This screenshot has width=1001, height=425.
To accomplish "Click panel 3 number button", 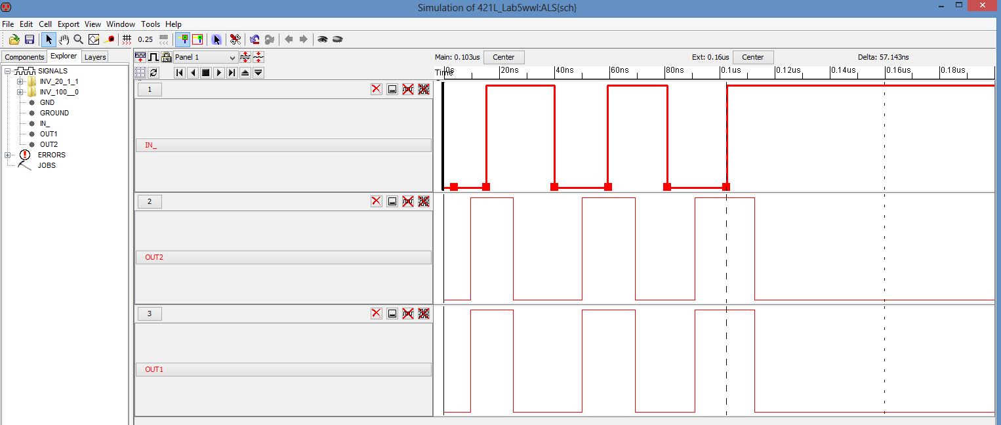I will pos(150,314).
